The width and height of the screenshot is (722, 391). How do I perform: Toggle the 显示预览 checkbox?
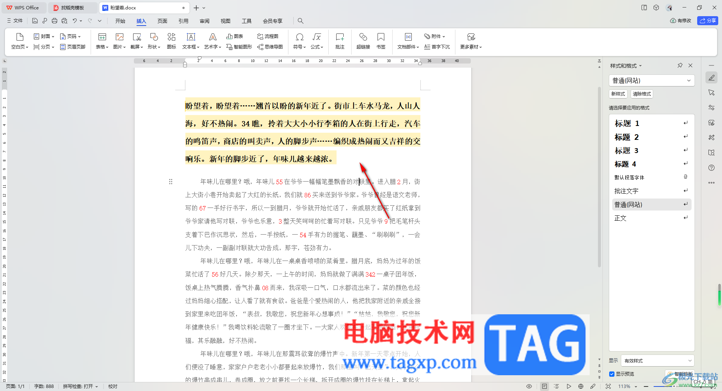pos(612,374)
